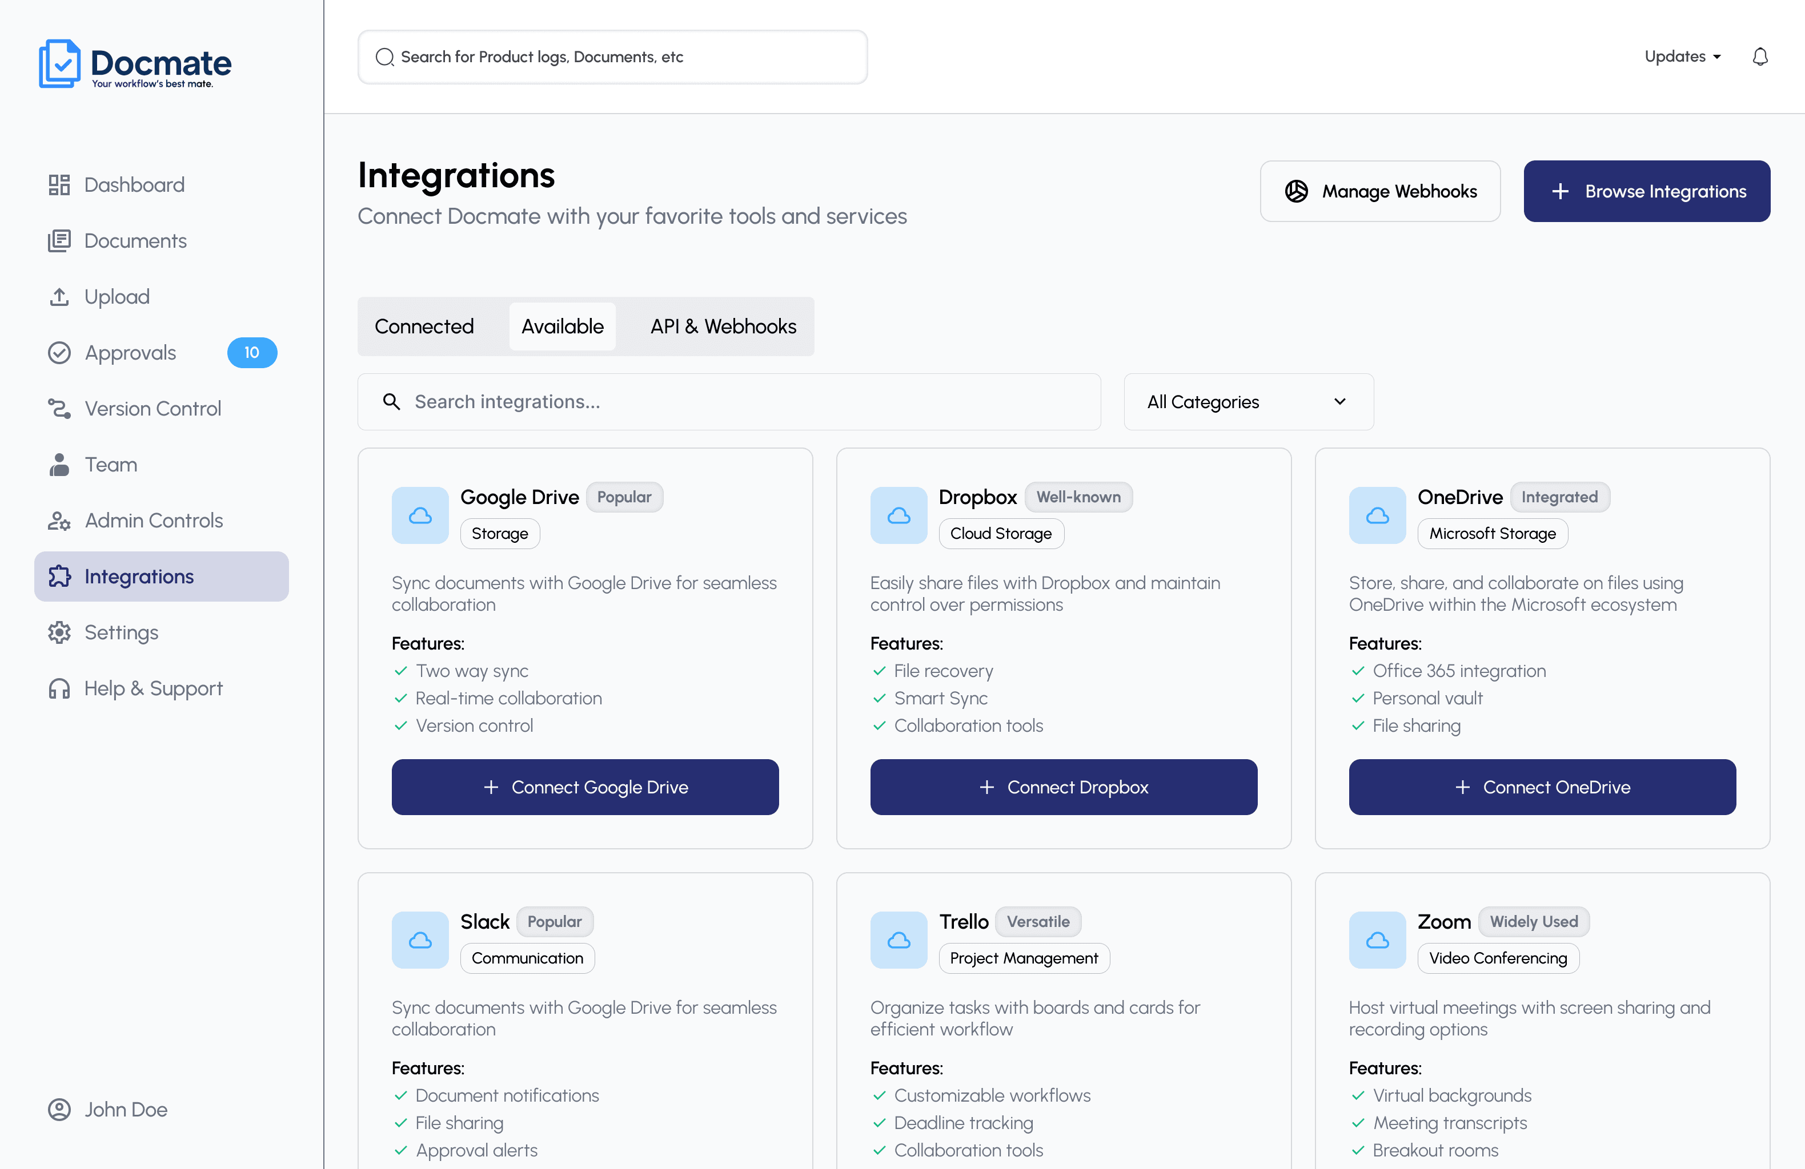Click the Integrated badge on OneDrive
This screenshot has height=1169, width=1805.
pyautogui.click(x=1559, y=497)
